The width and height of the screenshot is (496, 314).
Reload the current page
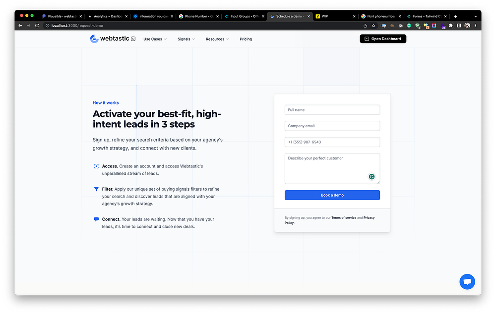tap(37, 26)
